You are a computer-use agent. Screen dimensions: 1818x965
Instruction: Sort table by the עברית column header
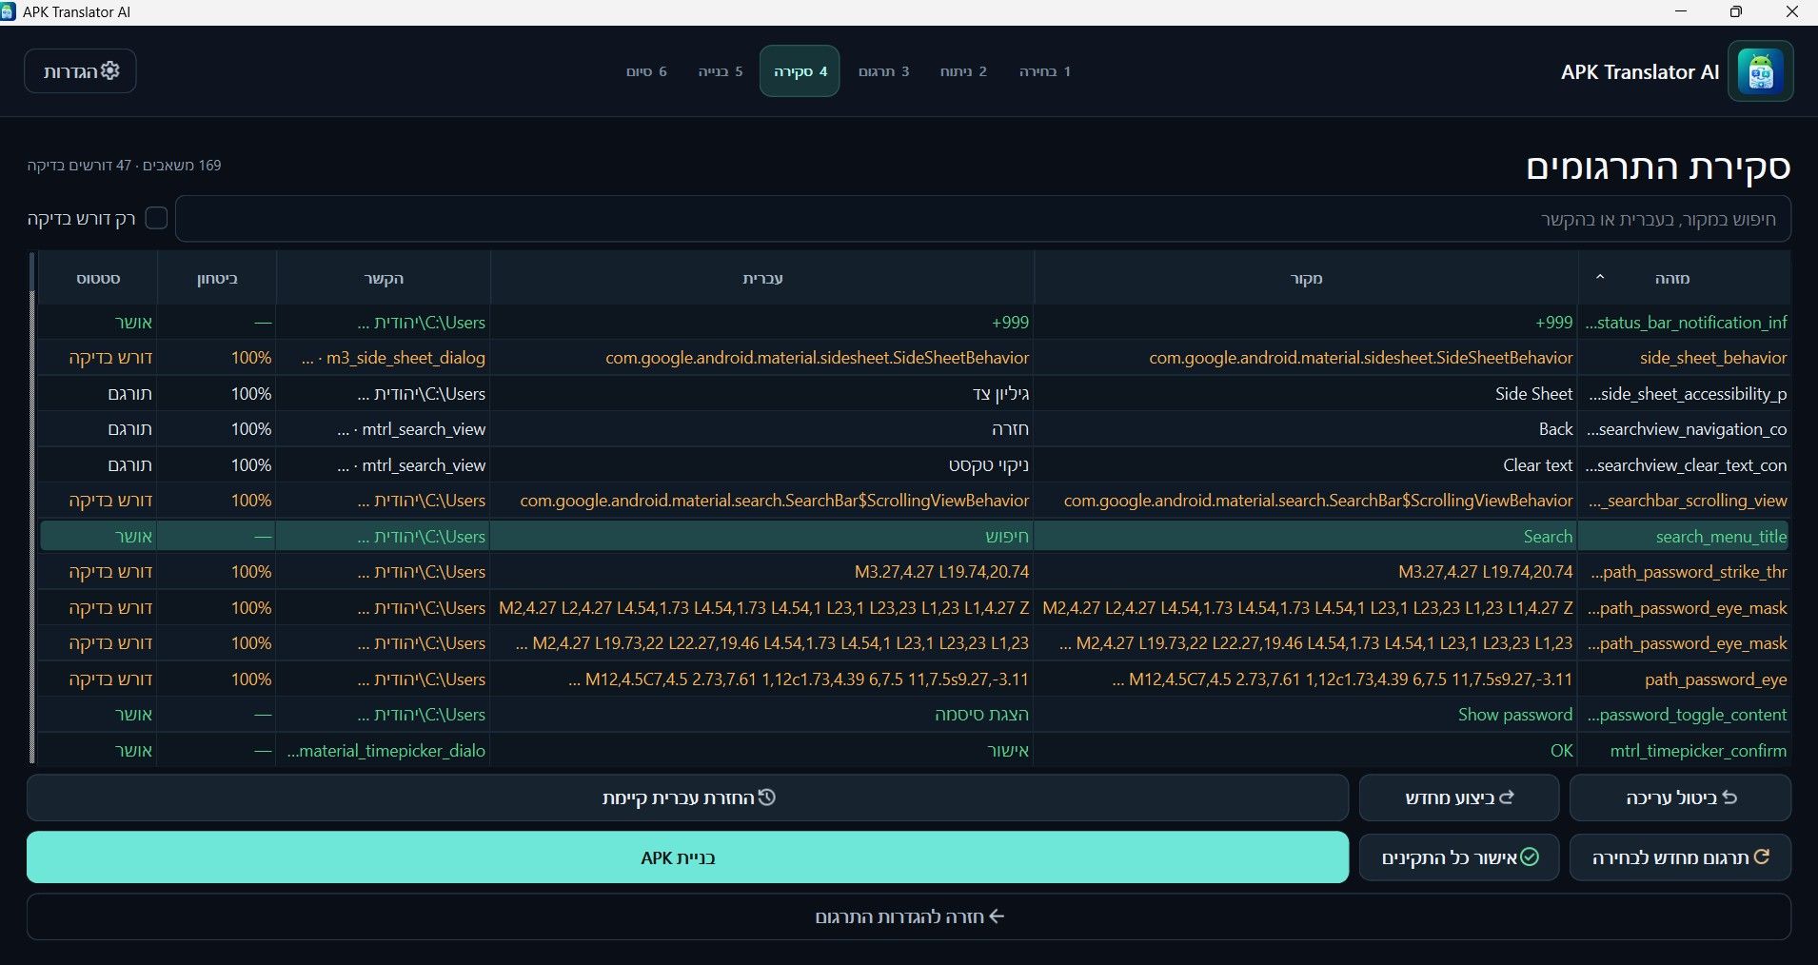point(762,278)
